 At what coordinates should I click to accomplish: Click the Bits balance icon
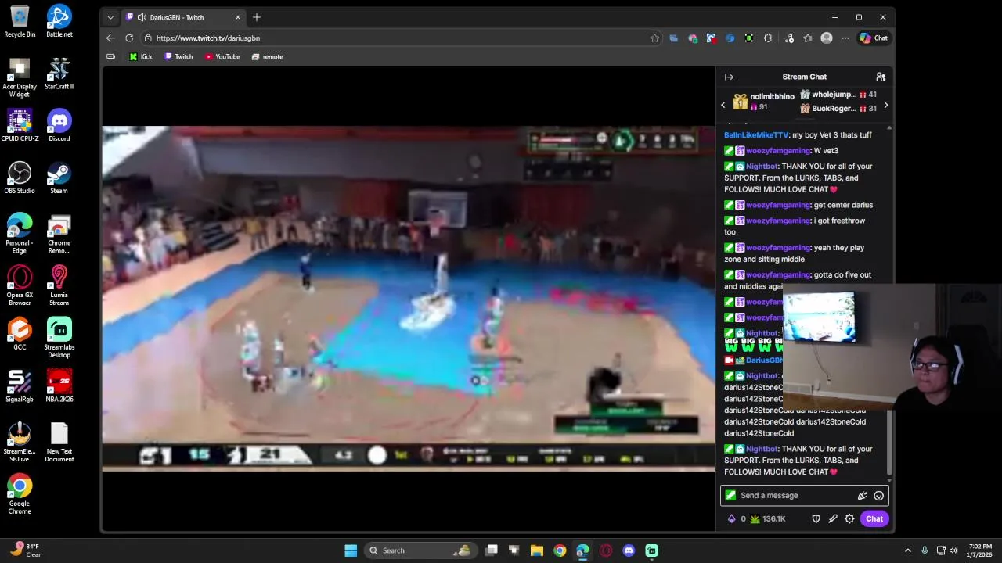[x=736, y=518]
